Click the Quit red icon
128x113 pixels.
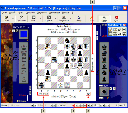(x=116, y=17)
